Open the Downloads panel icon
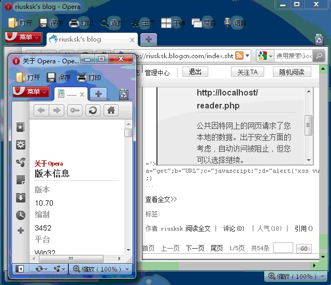331x285 pixels. tap(21, 198)
